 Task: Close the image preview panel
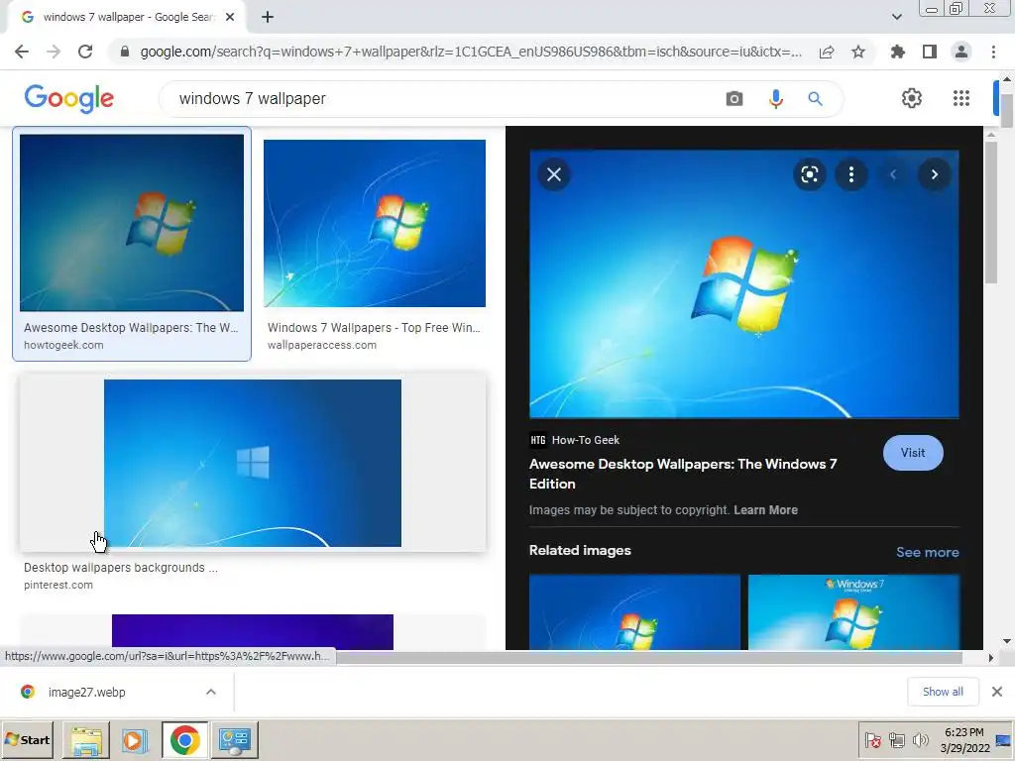click(554, 174)
